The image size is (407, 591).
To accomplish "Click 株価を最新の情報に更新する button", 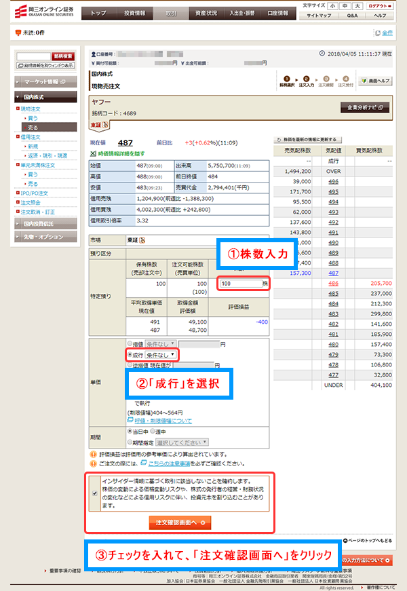I will point(307,140).
